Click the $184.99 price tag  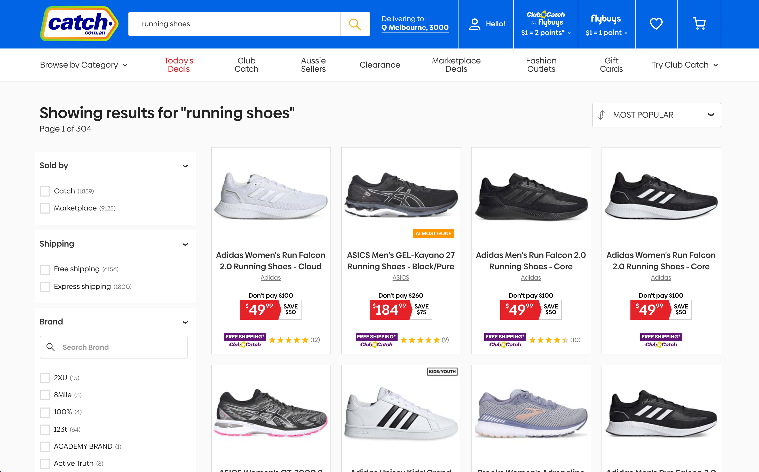(391, 310)
